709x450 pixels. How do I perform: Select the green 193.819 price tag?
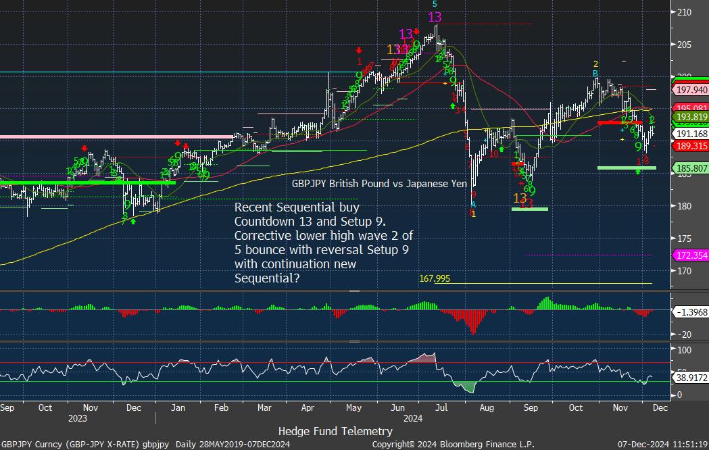point(690,117)
